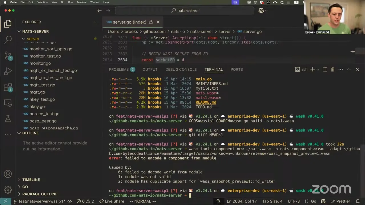
Task: Click the nats-server search command center
Action: (184, 11)
